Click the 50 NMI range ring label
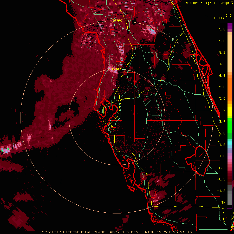 (117, 69)
